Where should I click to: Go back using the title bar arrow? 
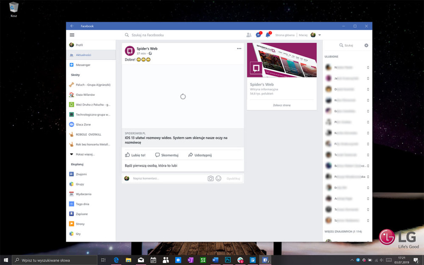[x=72, y=26]
